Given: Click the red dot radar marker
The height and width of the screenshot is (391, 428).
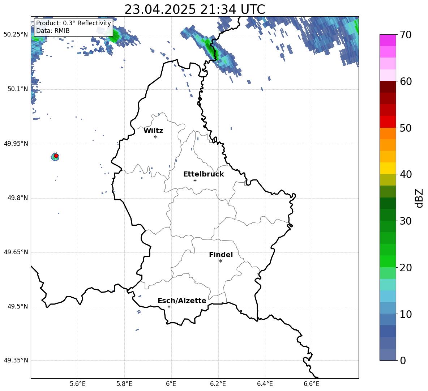Looking at the screenshot, I should click(56, 156).
